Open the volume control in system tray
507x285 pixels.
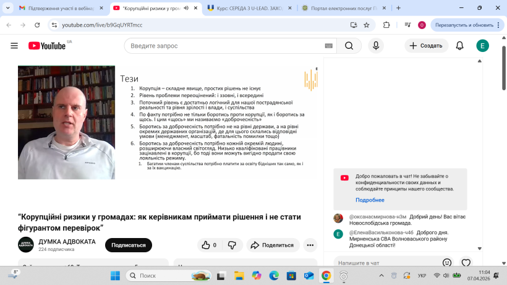[446, 276]
